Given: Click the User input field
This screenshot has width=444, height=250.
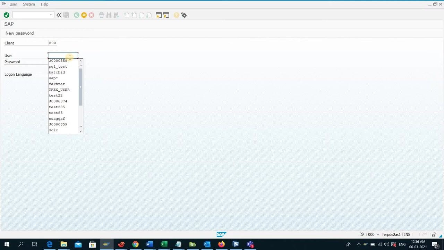Looking at the screenshot, I should point(63,55).
